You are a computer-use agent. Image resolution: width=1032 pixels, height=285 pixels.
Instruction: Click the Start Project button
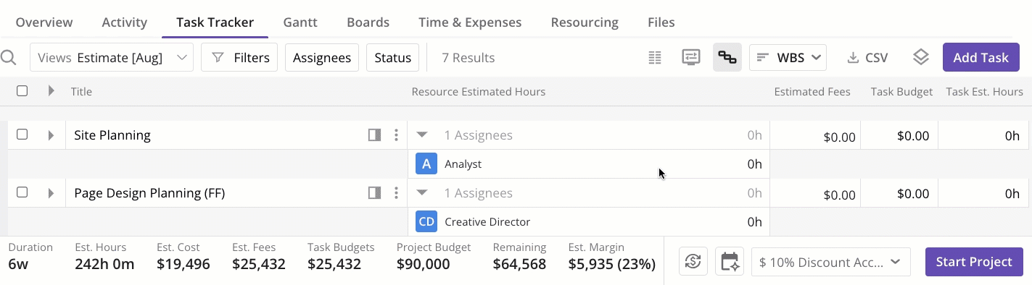click(x=974, y=262)
